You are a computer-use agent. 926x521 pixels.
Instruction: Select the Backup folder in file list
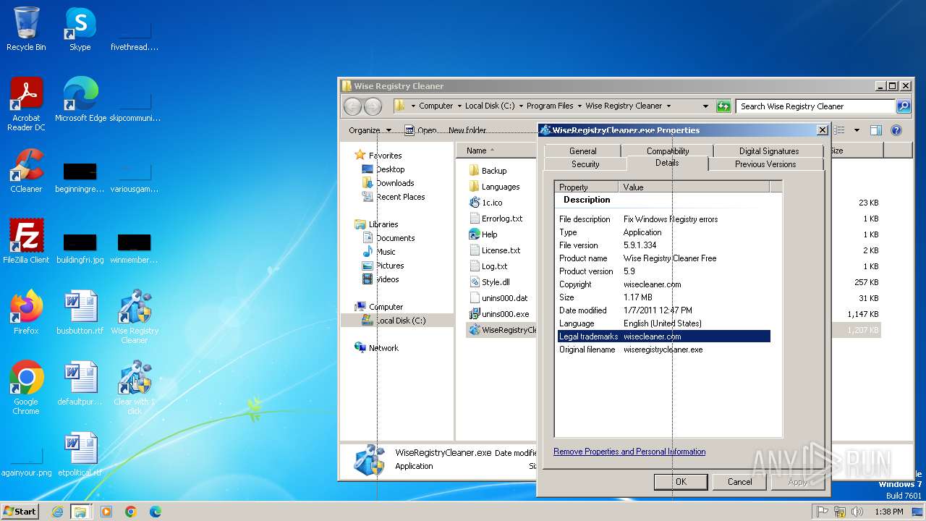(488, 171)
